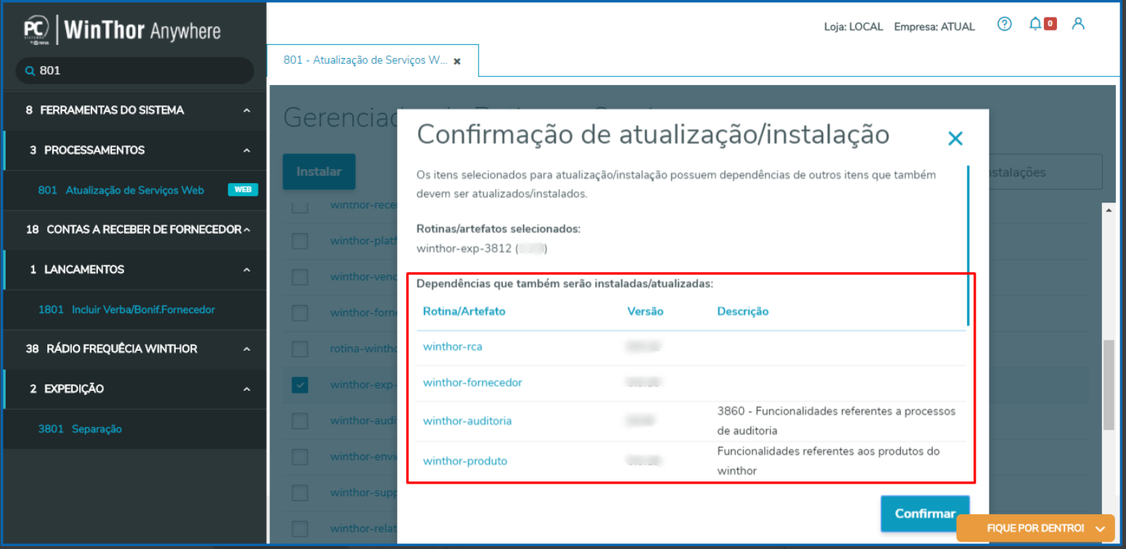The height and width of the screenshot is (549, 1126).
Task: Click the page vertical scrollbar thumb
Action: (1109, 385)
